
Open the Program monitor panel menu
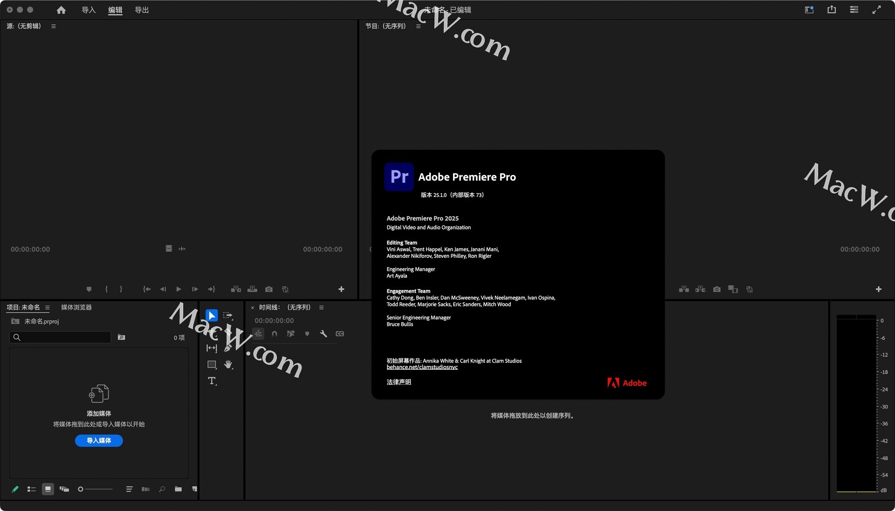click(x=418, y=26)
